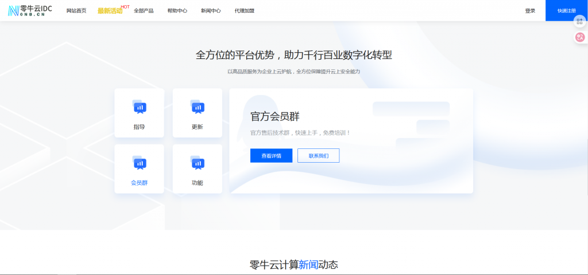Click the 更新 card icon
This screenshot has height=275, width=588.
coord(198,107)
